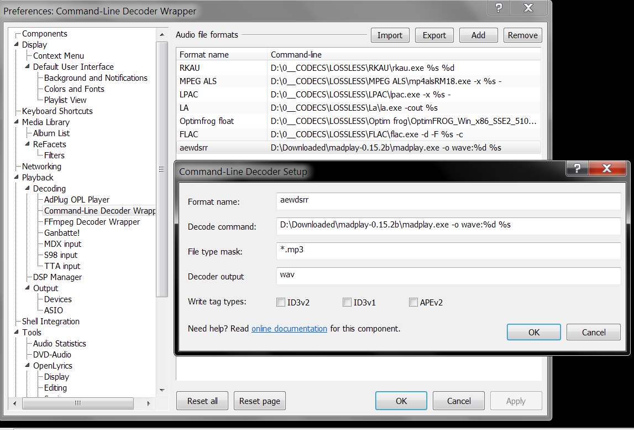Click the File type mask field

[x=448, y=251]
